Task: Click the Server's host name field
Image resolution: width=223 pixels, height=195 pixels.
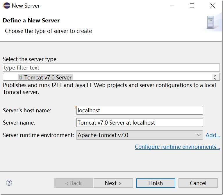Action: point(140,110)
